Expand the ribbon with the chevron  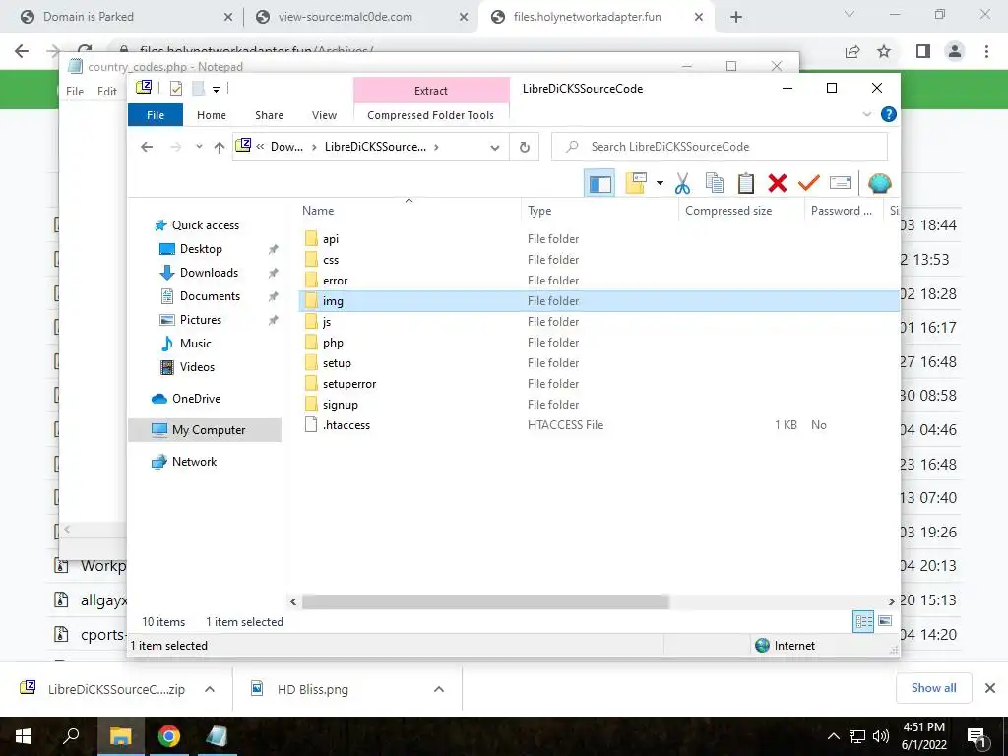click(866, 114)
